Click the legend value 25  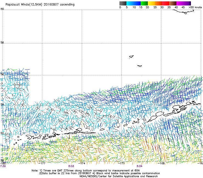click(155, 7)
